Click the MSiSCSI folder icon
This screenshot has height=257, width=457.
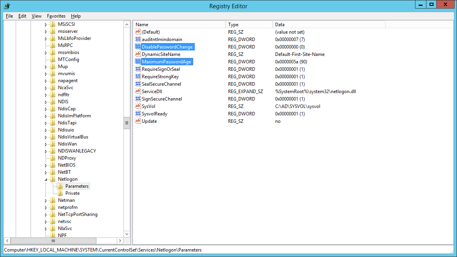click(53, 24)
